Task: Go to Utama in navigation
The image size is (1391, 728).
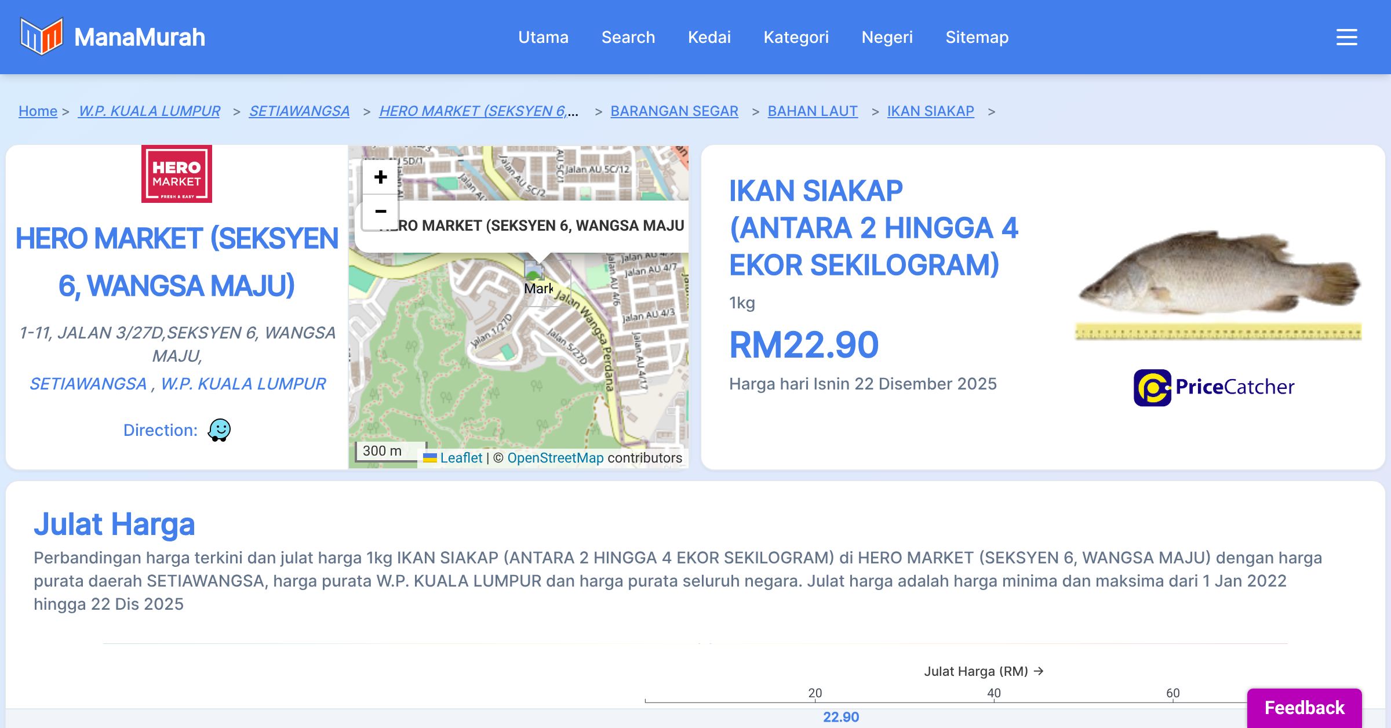Action: pyautogui.click(x=543, y=37)
